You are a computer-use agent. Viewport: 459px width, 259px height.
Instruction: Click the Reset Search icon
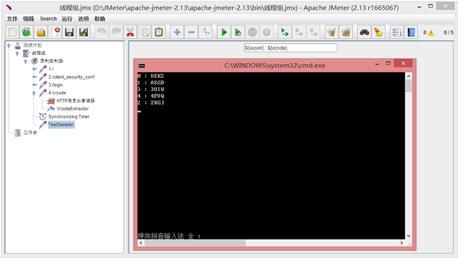(x=379, y=32)
